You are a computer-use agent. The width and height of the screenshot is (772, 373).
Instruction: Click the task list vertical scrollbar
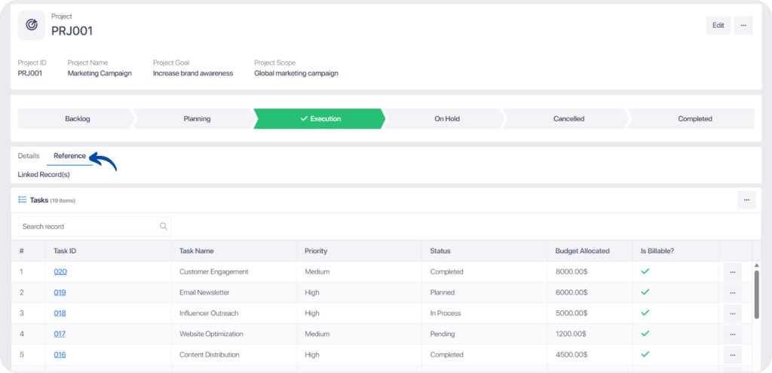point(757,295)
